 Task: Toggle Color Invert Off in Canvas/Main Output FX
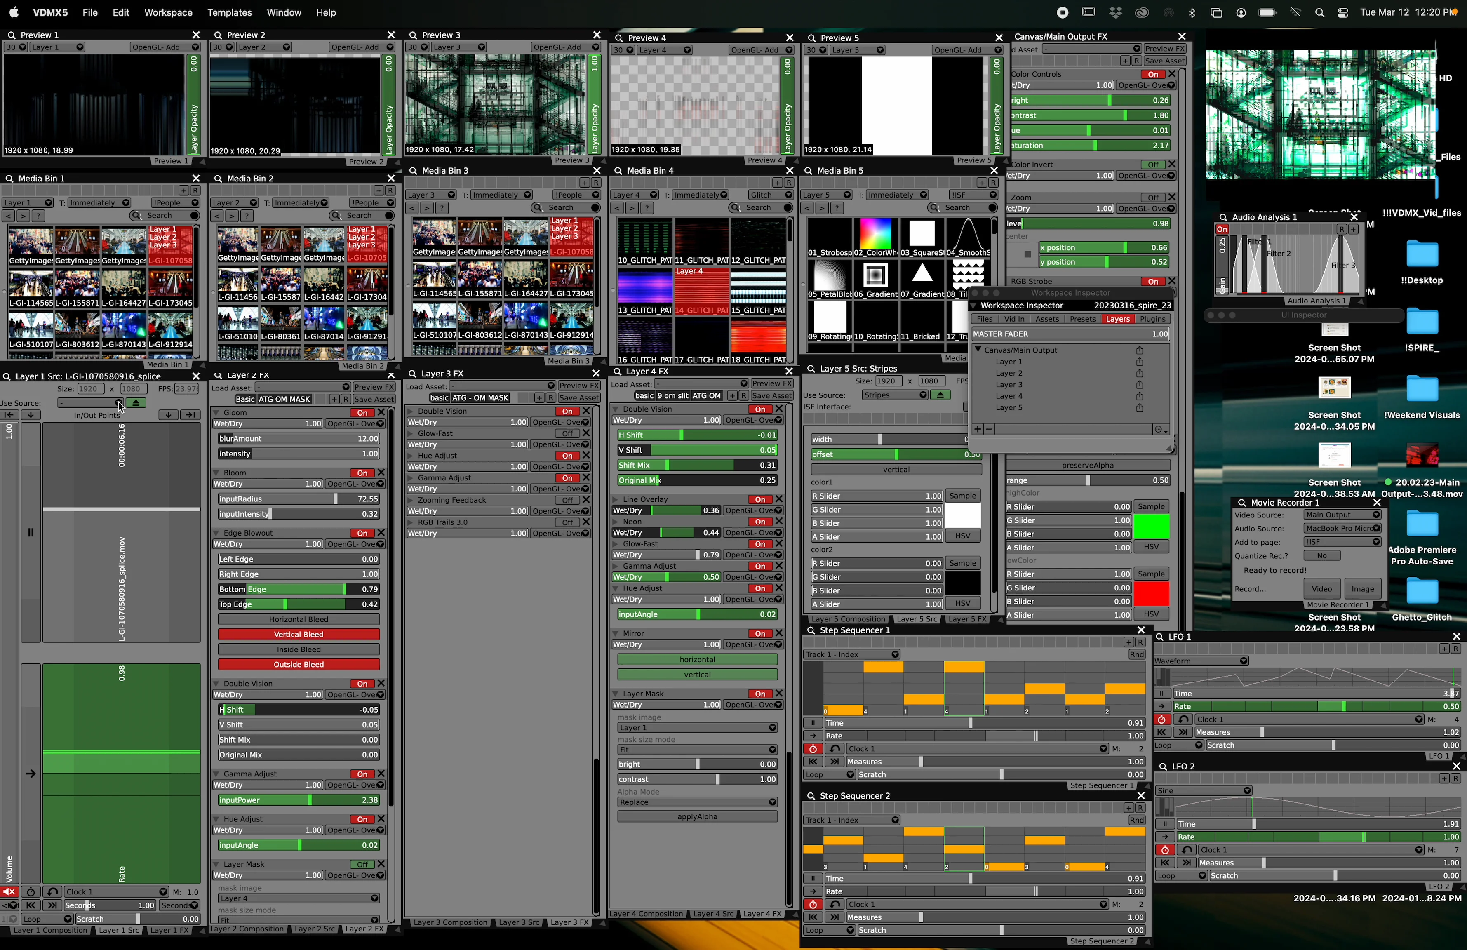click(x=1153, y=165)
